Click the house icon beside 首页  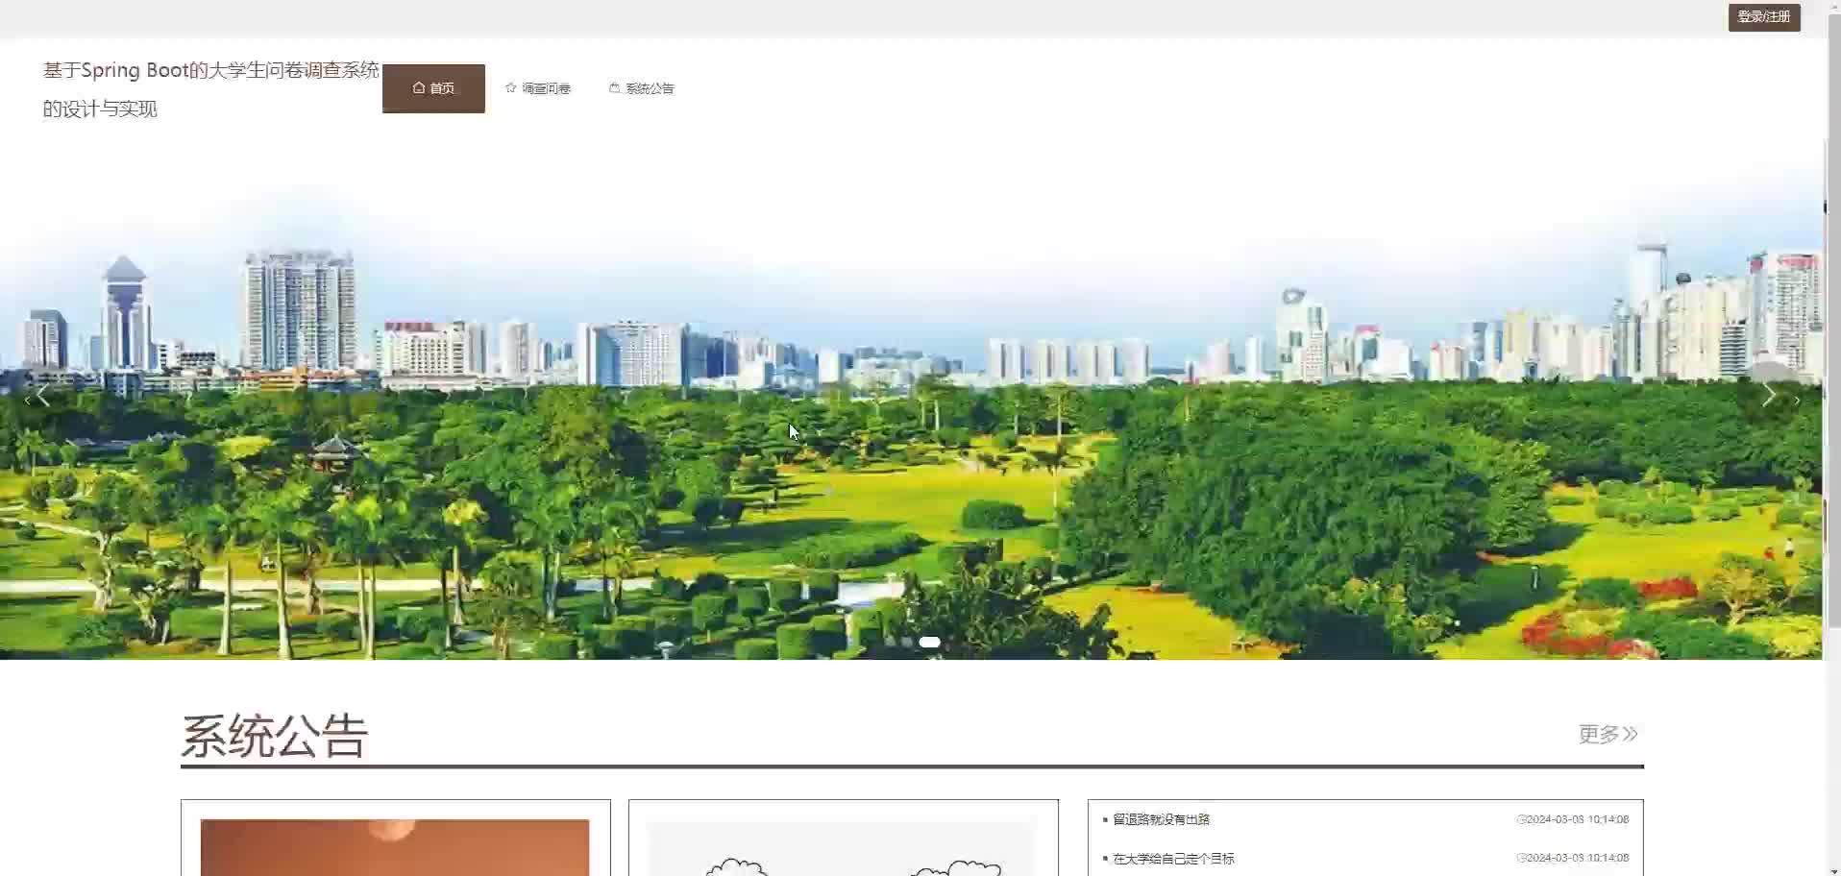(419, 87)
